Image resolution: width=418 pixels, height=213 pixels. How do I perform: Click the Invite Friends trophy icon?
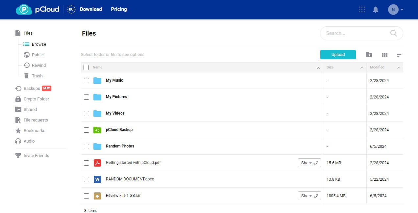point(18,155)
